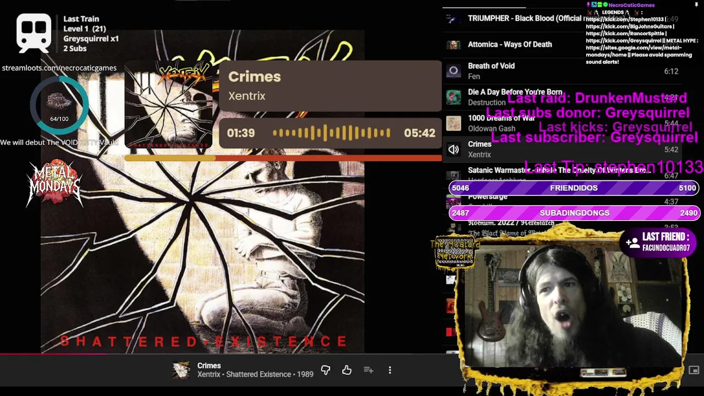Click the Metal Mondays logo

[54, 182]
